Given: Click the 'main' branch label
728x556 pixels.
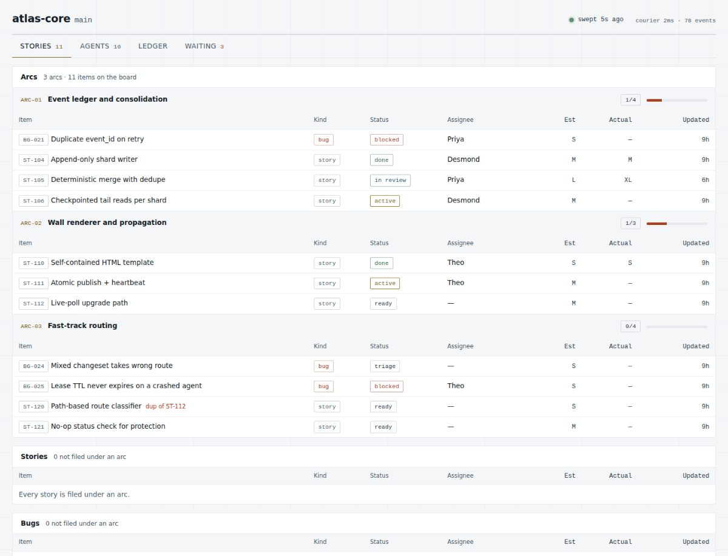Looking at the screenshot, I should coord(83,20).
